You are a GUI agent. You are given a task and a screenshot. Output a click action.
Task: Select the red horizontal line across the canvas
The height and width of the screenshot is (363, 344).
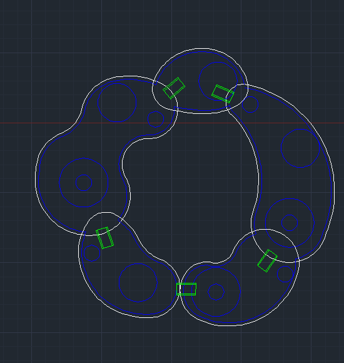(172, 123)
